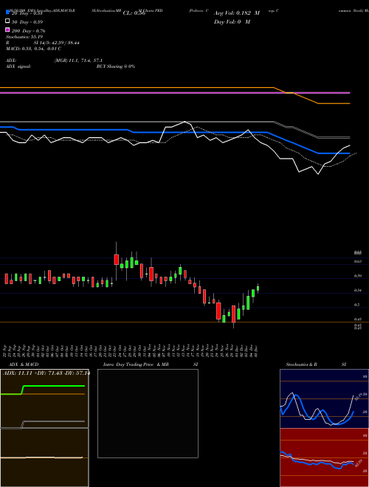Select the '200 Day = 0.76' legend text
Viewport: 369px width, 487px height.
pyautogui.click(x=29, y=31)
